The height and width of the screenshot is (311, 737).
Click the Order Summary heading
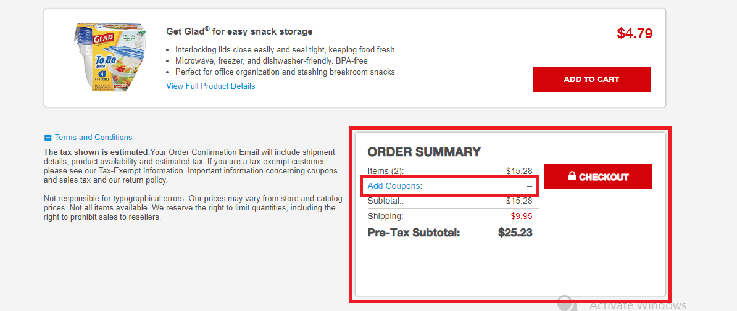pyautogui.click(x=425, y=152)
